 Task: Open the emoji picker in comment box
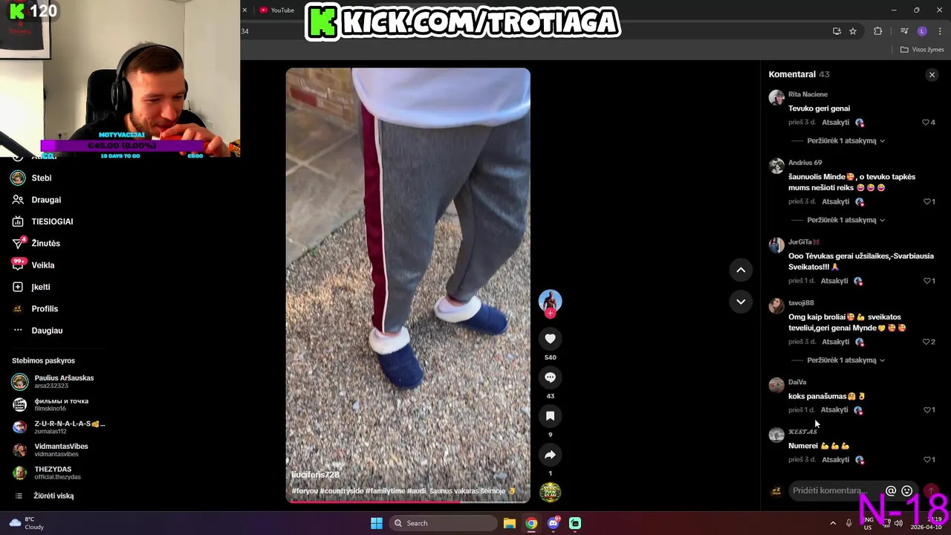click(x=906, y=490)
